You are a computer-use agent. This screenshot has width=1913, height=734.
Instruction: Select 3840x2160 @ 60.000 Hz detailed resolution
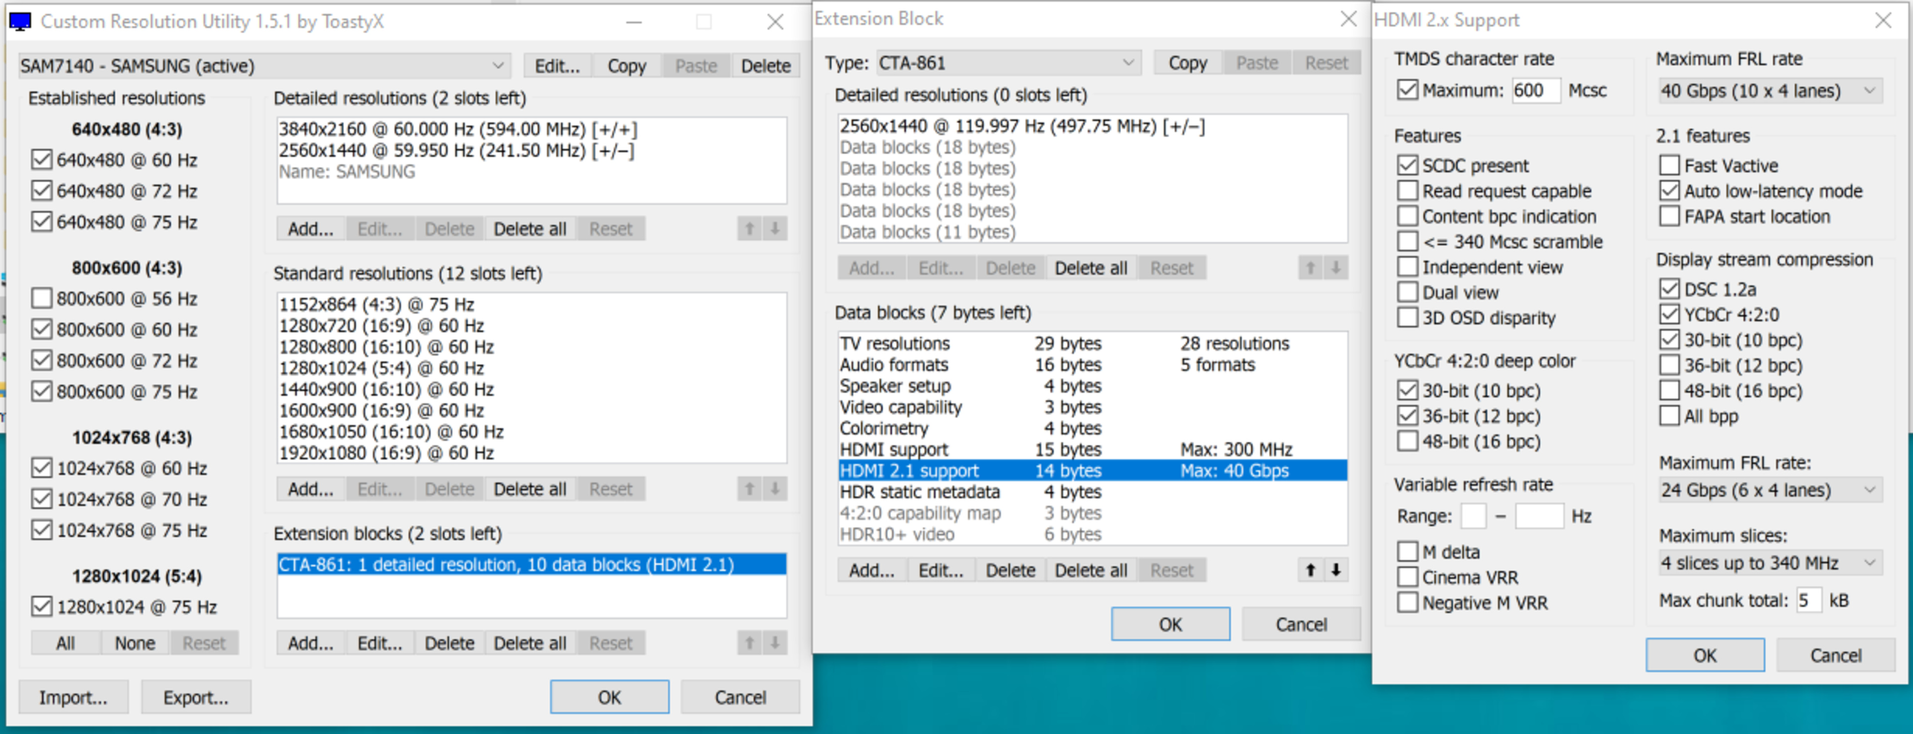pos(457,129)
